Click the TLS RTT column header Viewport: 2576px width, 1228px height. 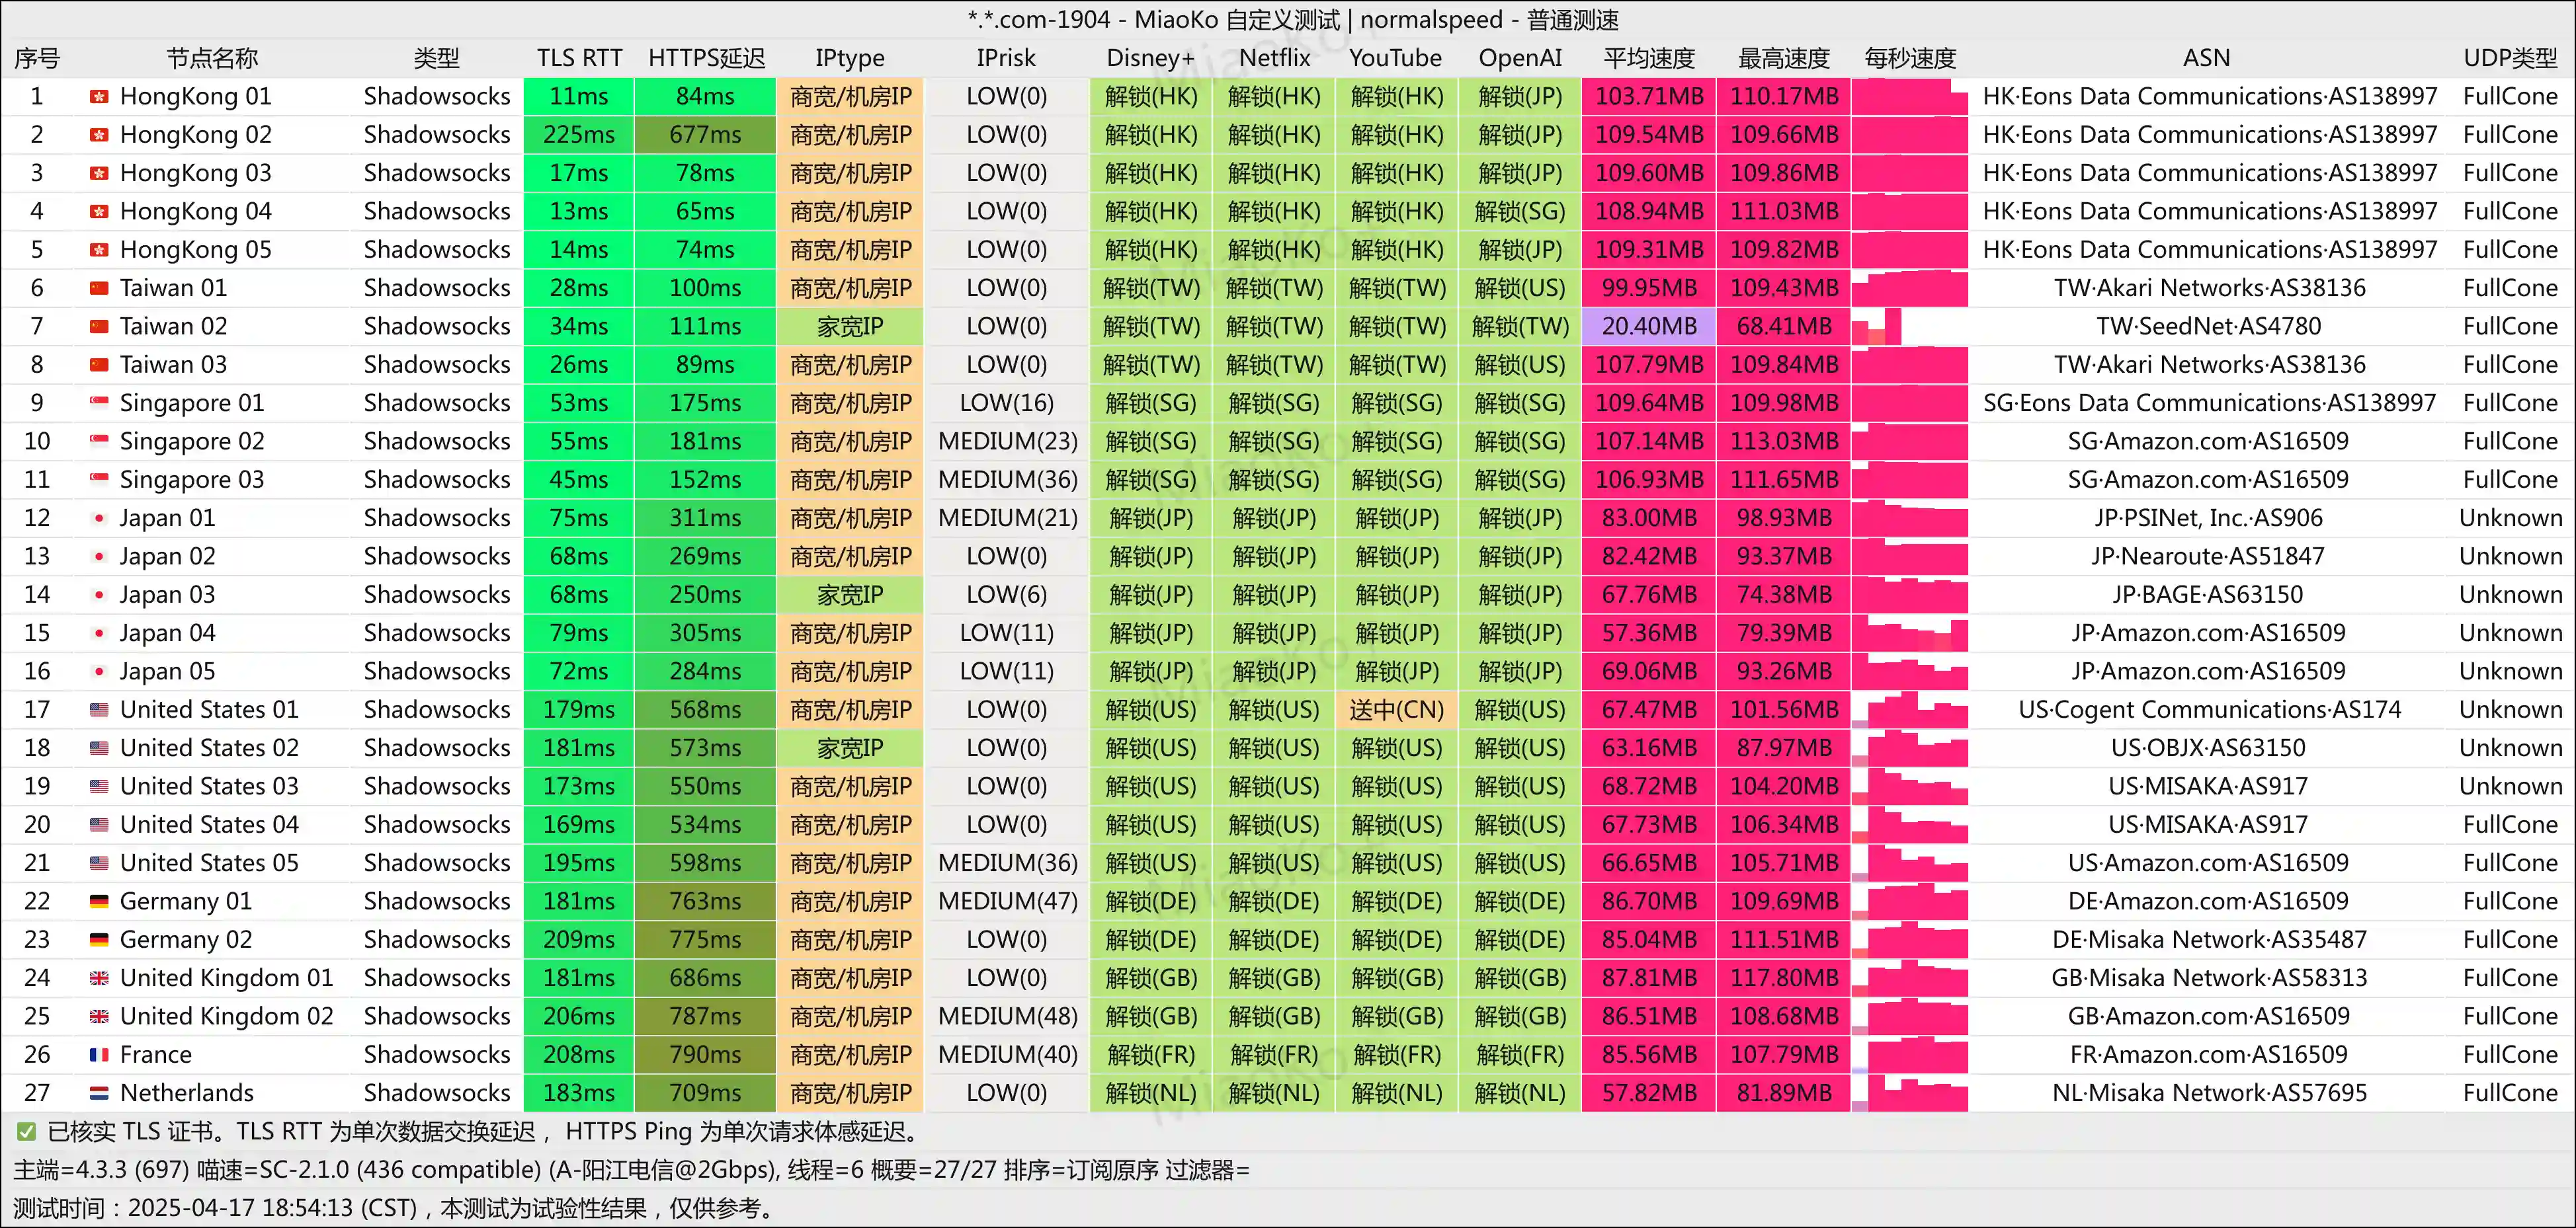(x=579, y=58)
